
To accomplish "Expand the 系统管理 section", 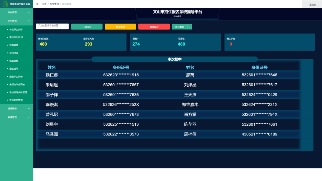I will tap(16, 117).
